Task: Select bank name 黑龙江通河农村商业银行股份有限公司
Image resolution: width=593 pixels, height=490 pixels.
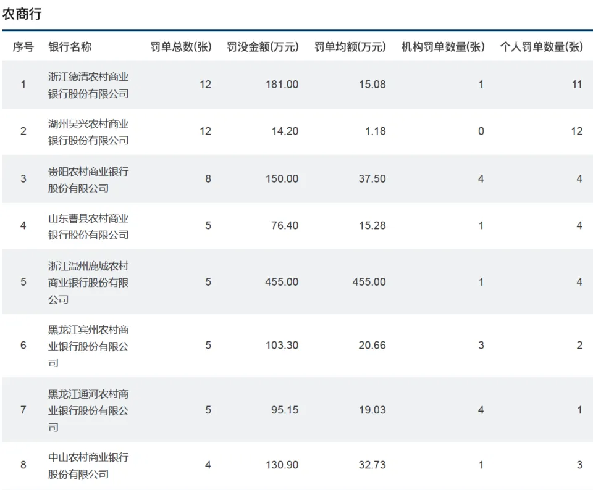Action: click(88, 410)
